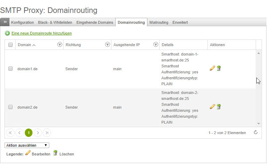Check the box for domain1.de row
Screen dimensions: 270x168
click(x=10, y=69)
